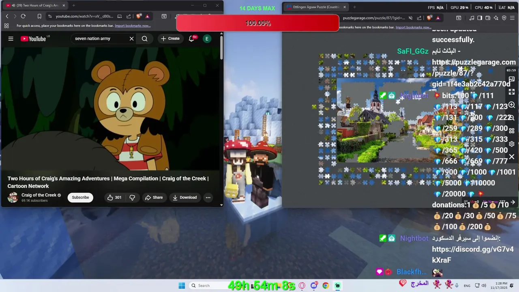Screen dimensions: 519x292
Task: Close the puzzle side toolbar X
Action: (512, 157)
